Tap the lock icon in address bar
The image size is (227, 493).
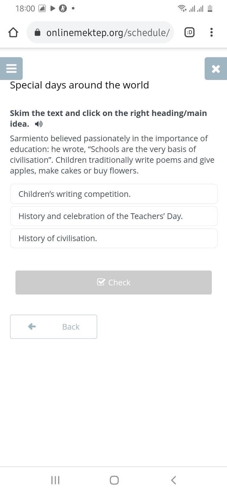point(38,32)
